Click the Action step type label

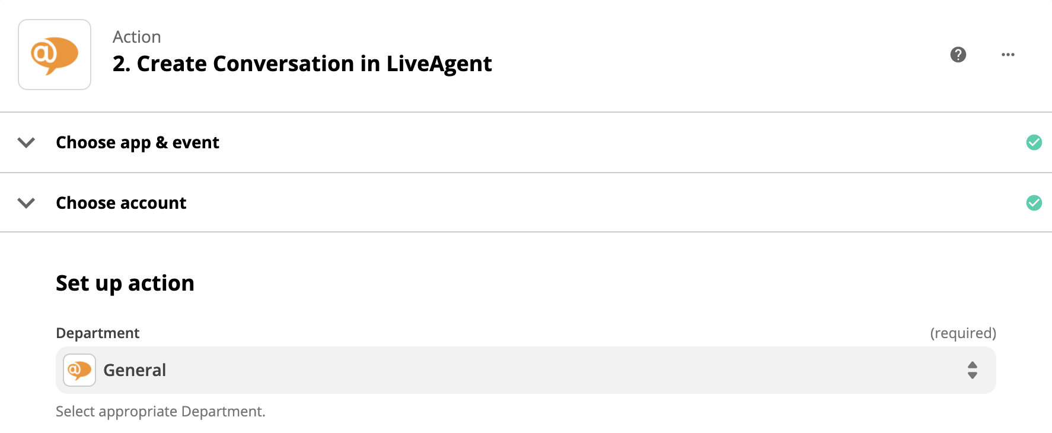[136, 37]
